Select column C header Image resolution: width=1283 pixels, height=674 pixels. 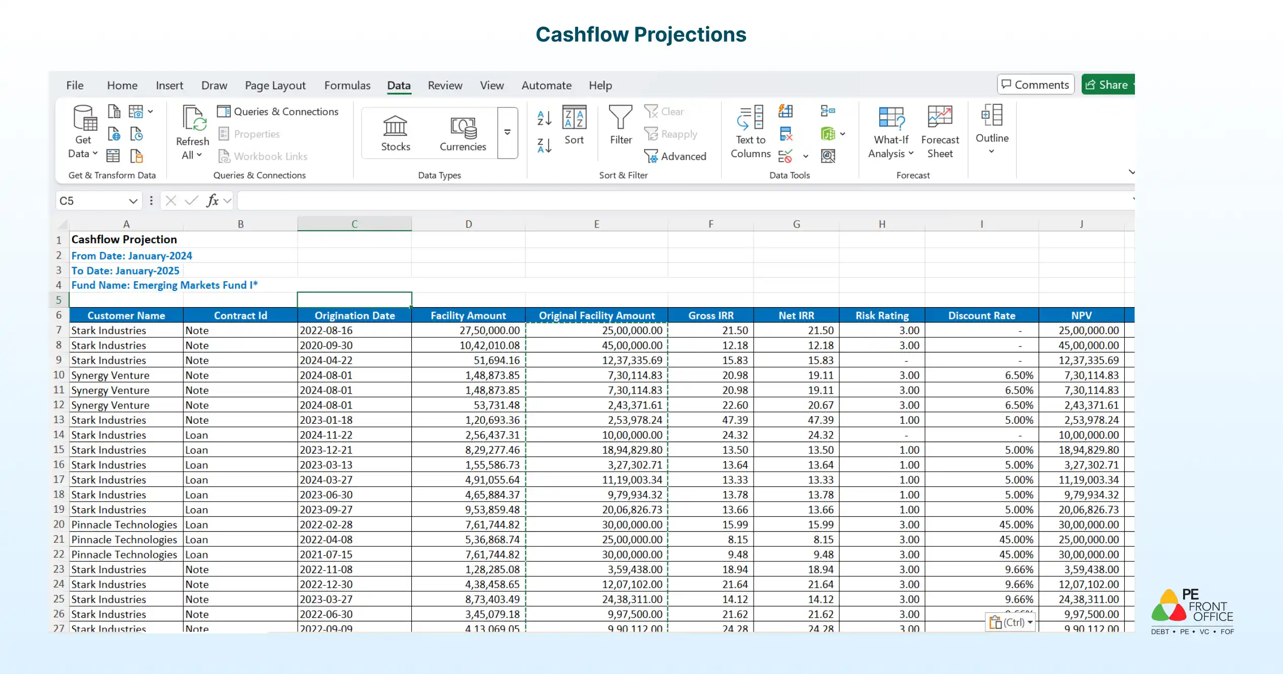[354, 224]
